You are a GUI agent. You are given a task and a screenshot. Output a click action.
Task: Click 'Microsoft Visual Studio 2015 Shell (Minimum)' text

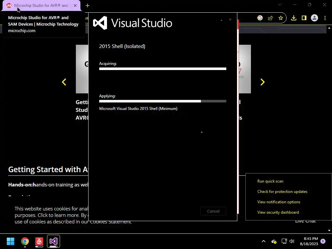(x=138, y=109)
